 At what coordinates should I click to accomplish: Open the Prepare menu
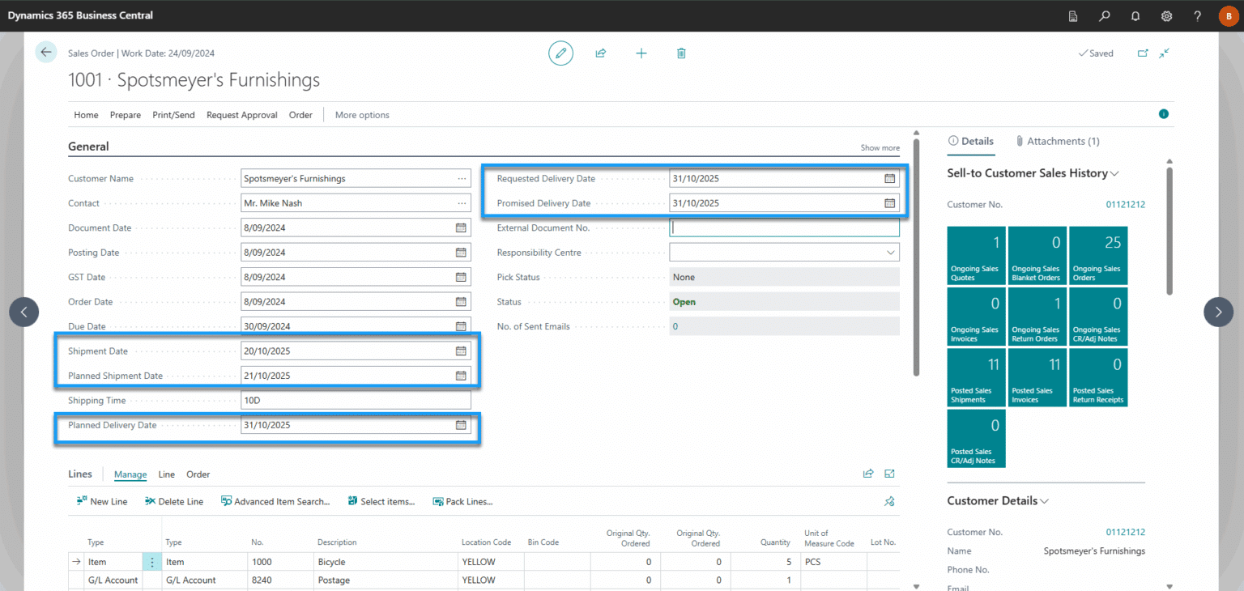coord(126,115)
